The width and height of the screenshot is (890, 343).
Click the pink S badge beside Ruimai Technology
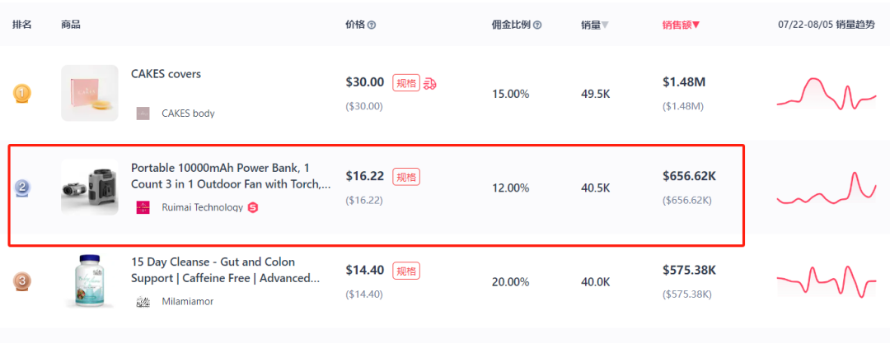(253, 207)
